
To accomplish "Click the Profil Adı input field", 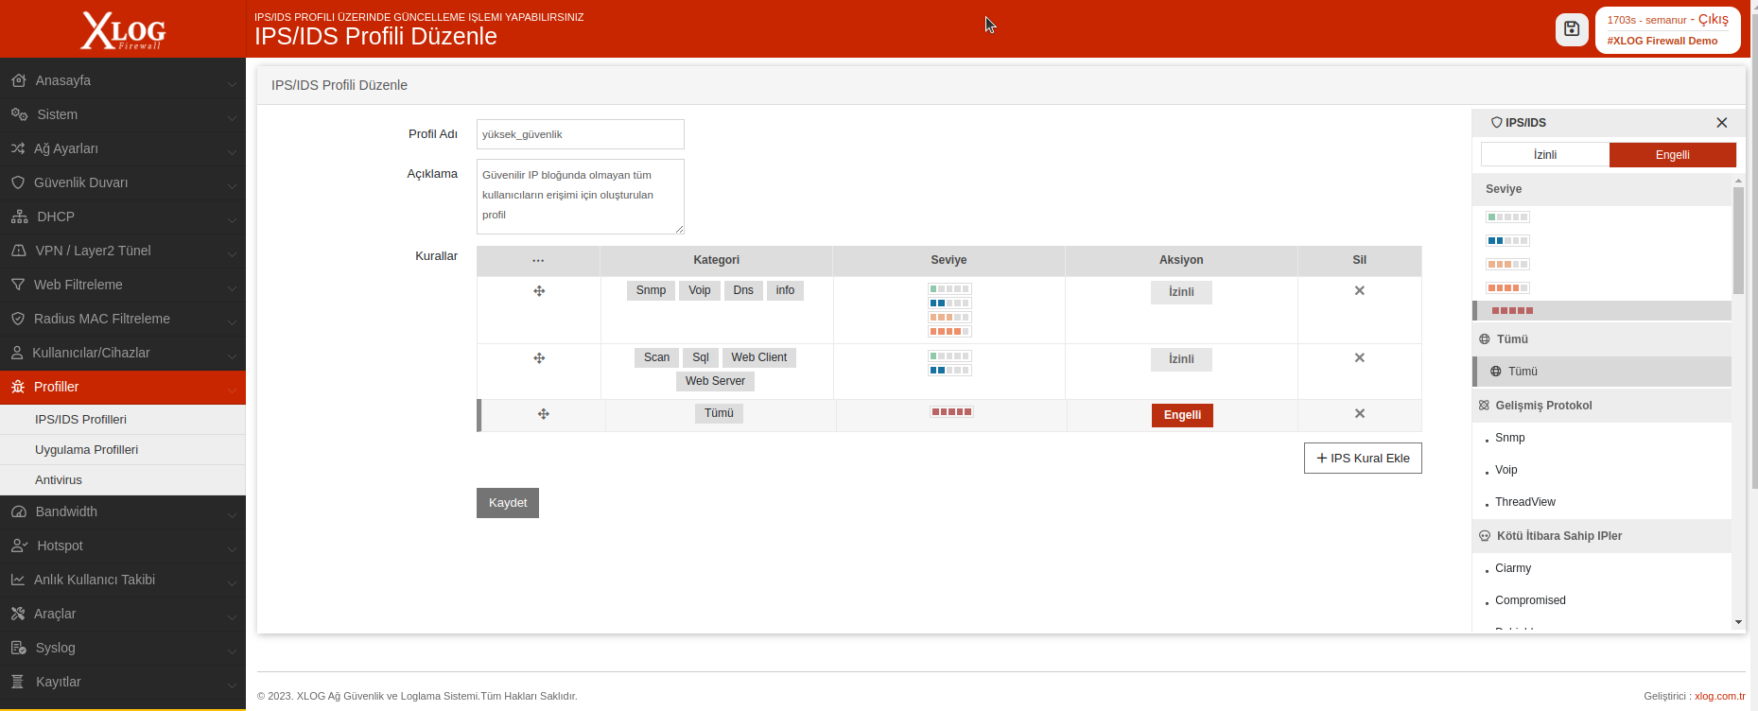I will 581,134.
